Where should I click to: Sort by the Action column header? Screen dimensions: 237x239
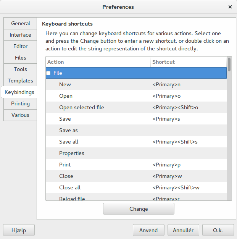98,62
